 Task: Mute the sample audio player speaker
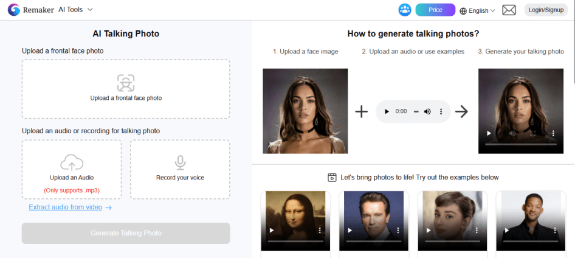pos(427,111)
